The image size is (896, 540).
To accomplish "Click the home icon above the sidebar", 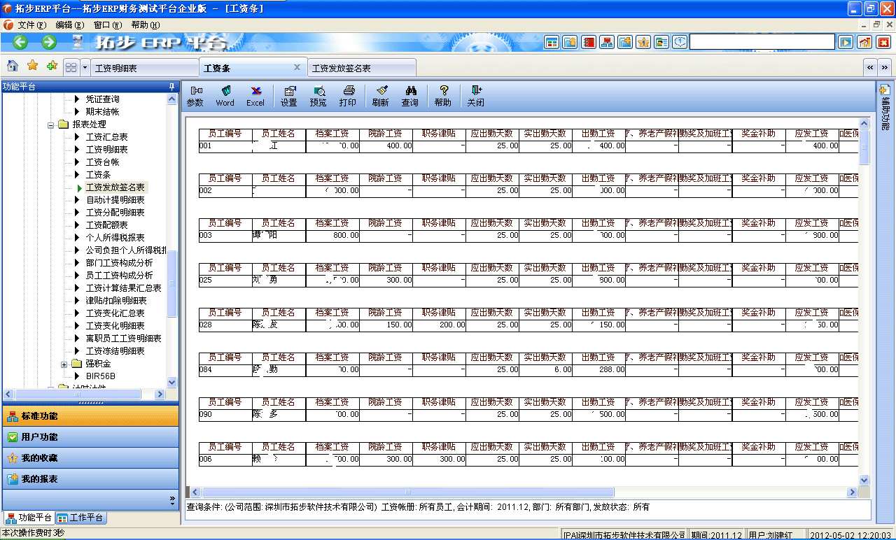I will point(12,66).
